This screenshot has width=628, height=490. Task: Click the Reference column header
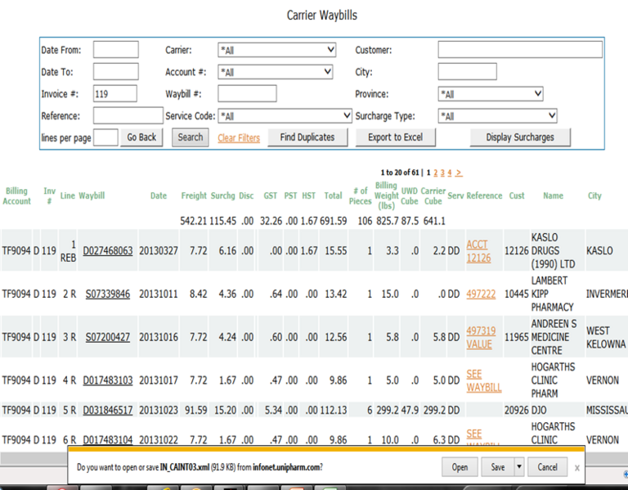click(x=484, y=196)
